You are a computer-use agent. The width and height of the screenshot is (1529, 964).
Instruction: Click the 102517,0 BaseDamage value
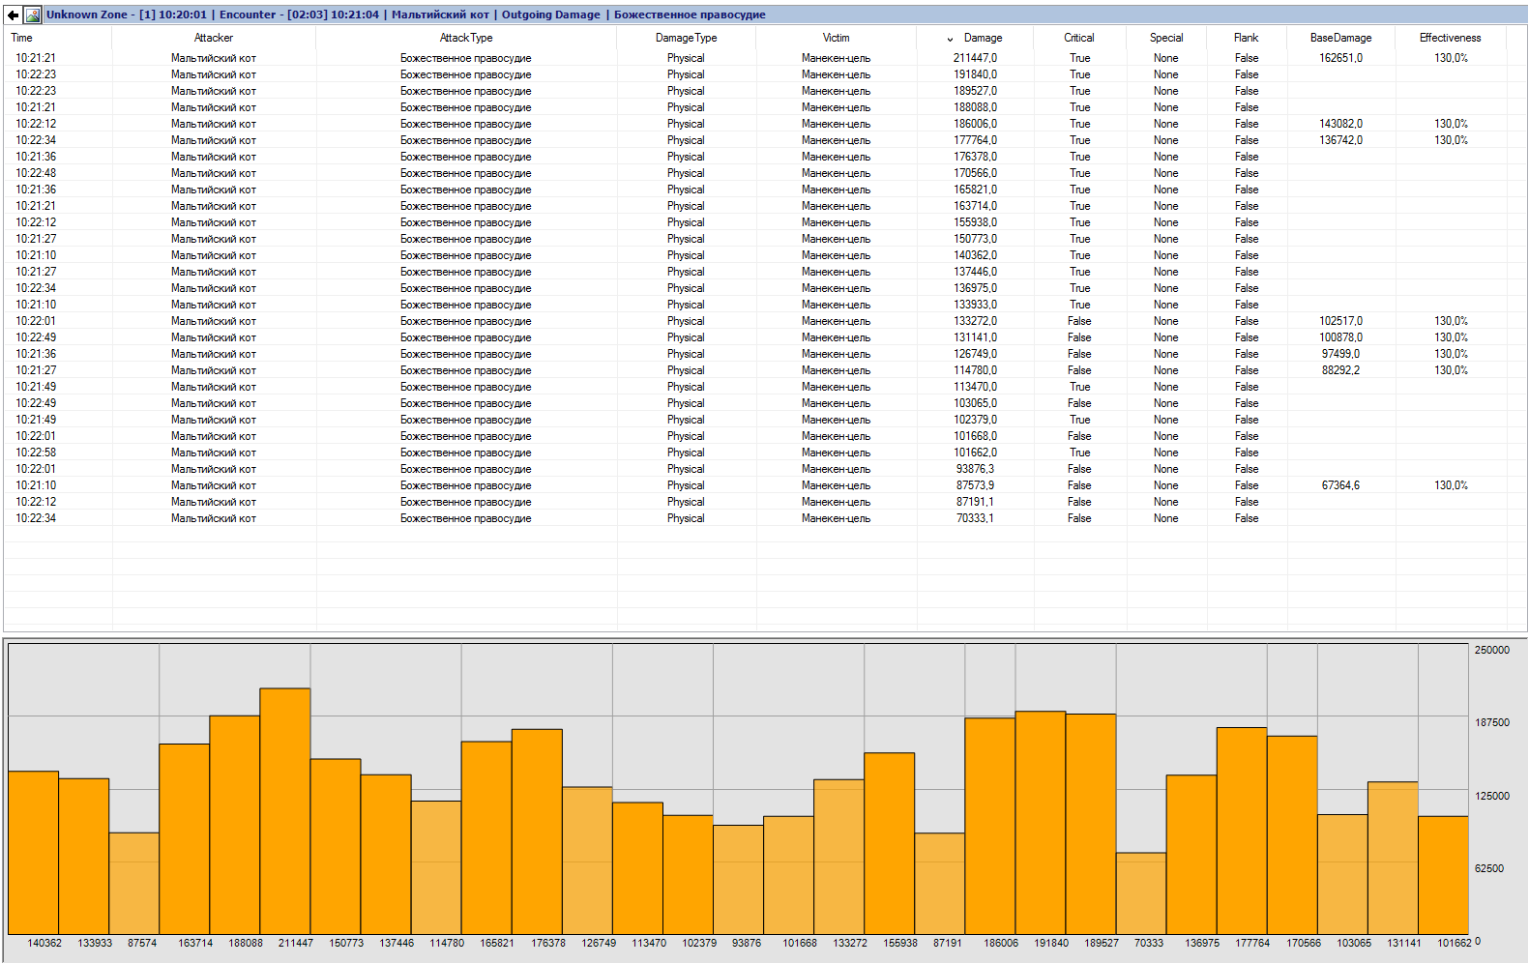(x=1340, y=321)
